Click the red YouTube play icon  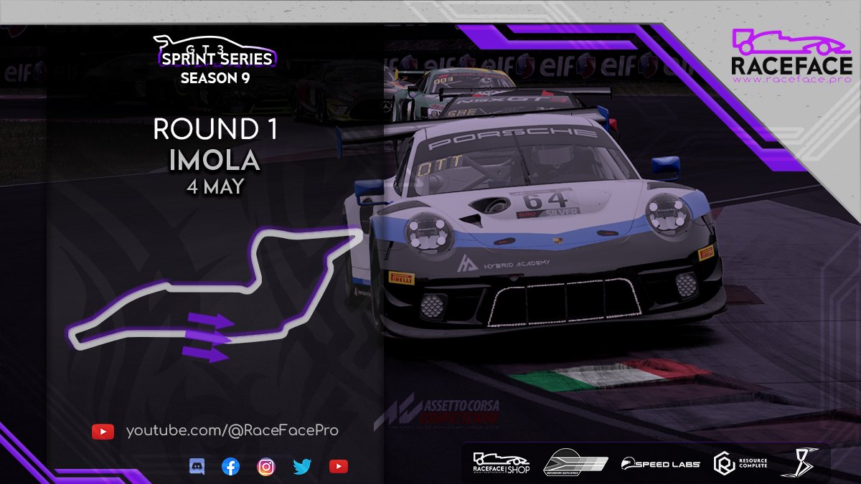[339, 466]
